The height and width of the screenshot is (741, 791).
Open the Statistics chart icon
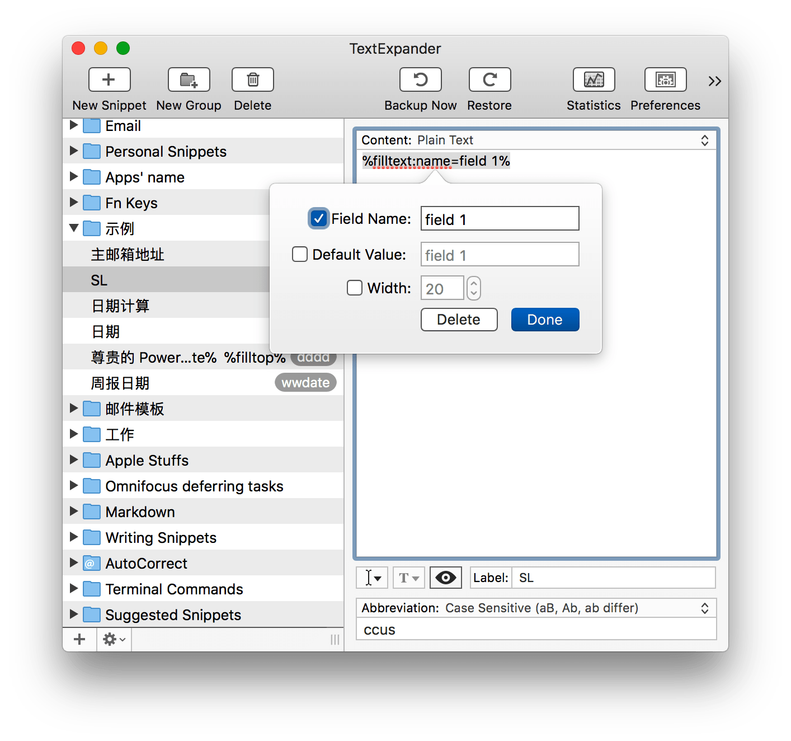[x=594, y=79]
